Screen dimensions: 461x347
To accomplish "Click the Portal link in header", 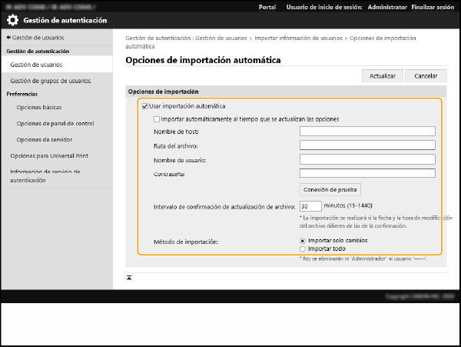I will pyautogui.click(x=267, y=6).
